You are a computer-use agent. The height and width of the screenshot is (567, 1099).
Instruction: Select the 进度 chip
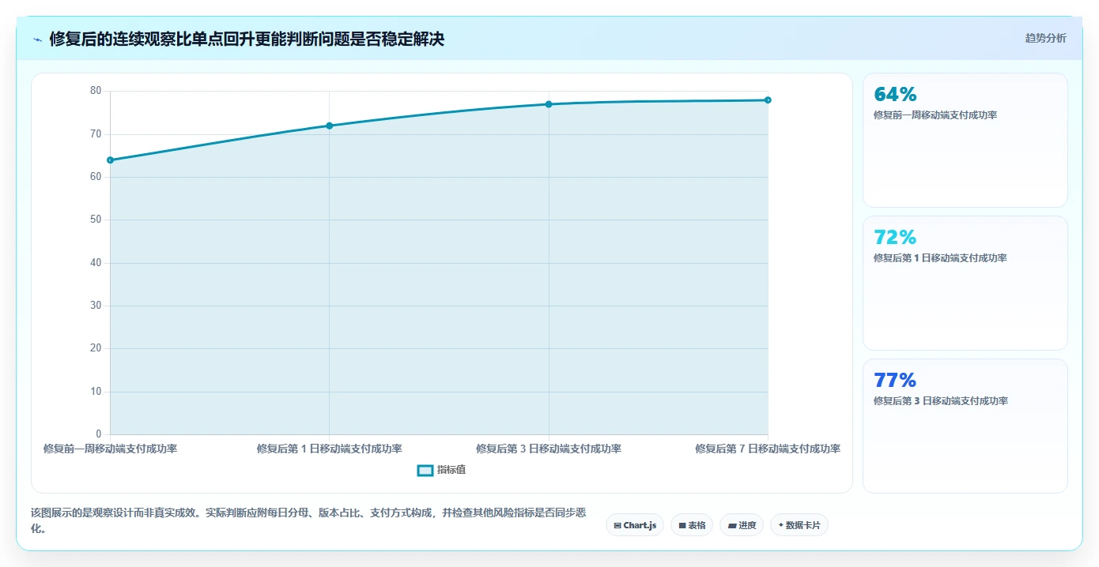742,525
